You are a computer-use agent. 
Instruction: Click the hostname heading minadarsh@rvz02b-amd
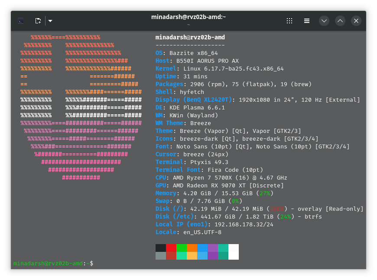[190, 37]
